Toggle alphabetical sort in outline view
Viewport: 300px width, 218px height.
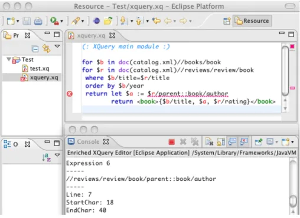[x=47, y=157]
